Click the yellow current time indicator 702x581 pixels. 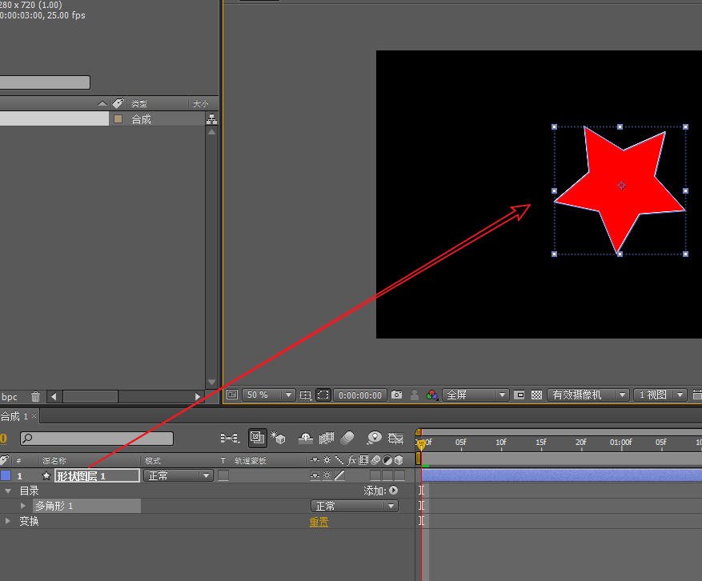pyautogui.click(x=421, y=443)
